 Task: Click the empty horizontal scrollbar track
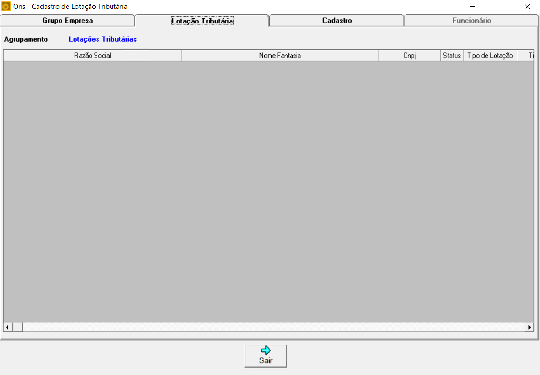[272, 327]
